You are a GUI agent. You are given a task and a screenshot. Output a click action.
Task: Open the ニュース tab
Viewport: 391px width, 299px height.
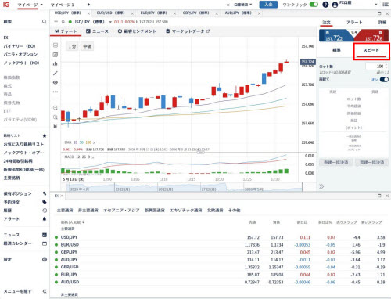click(x=97, y=31)
